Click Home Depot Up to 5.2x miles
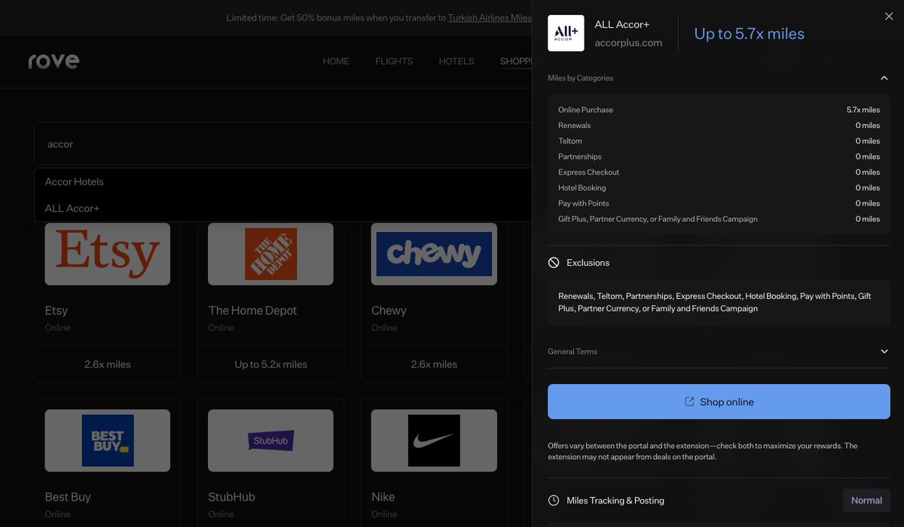 tap(270, 364)
